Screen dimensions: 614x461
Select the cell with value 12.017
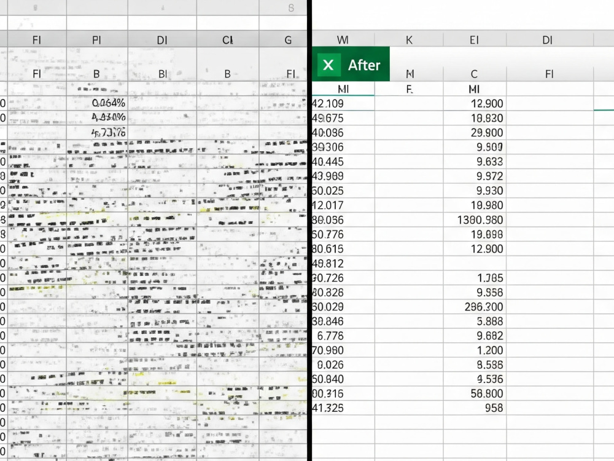pyautogui.click(x=343, y=205)
